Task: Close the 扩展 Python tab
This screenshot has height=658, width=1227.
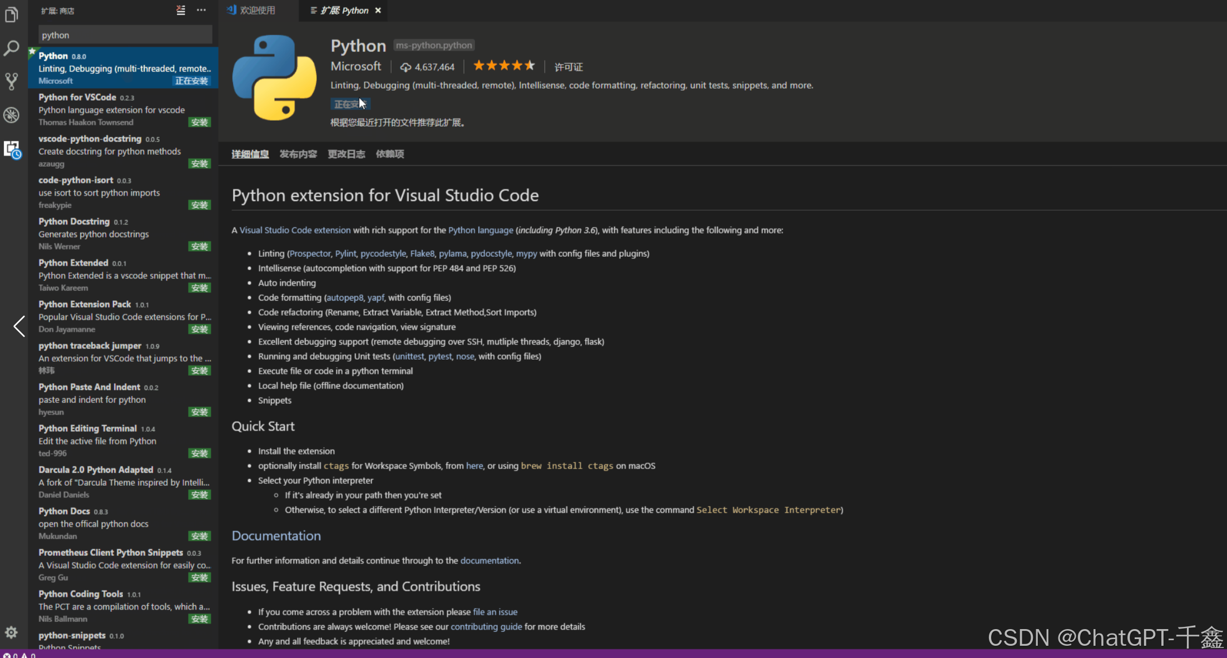Action: (x=378, y=11)
